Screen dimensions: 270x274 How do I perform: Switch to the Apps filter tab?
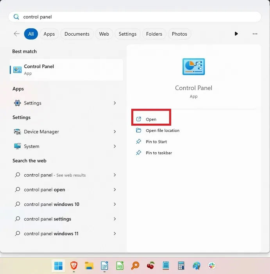click(49, 34)
